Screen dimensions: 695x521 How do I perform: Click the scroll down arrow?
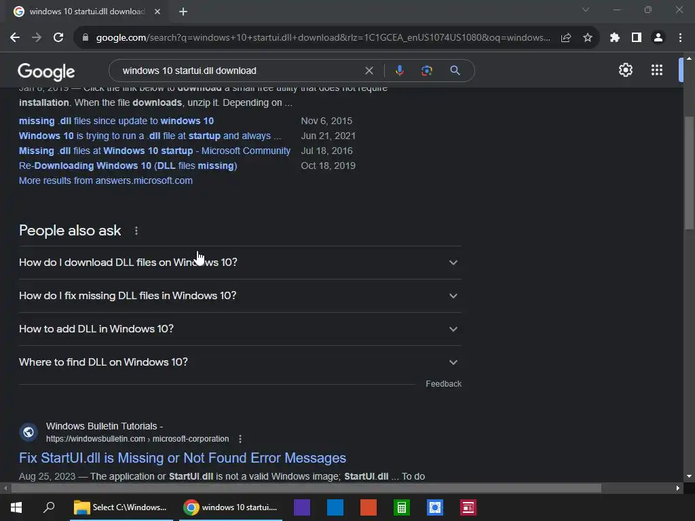(x=689, y=476)
